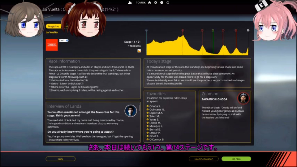Go to home screen via house icon
Viewport: 297px width, 167px height.
(x=149, y=3)
